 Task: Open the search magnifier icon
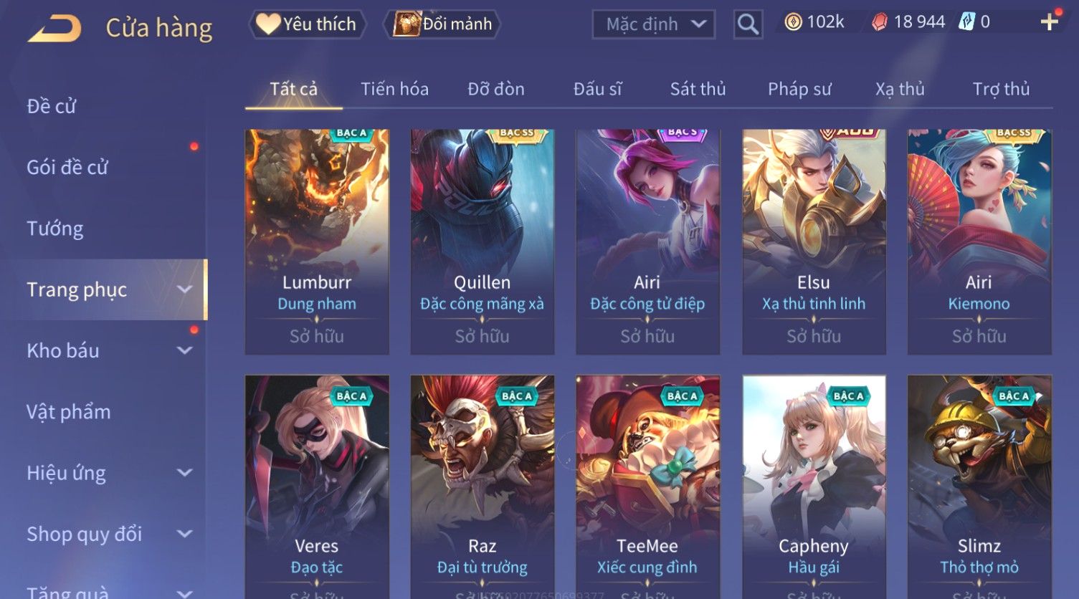pyautogui.click(x=748, y=24)
